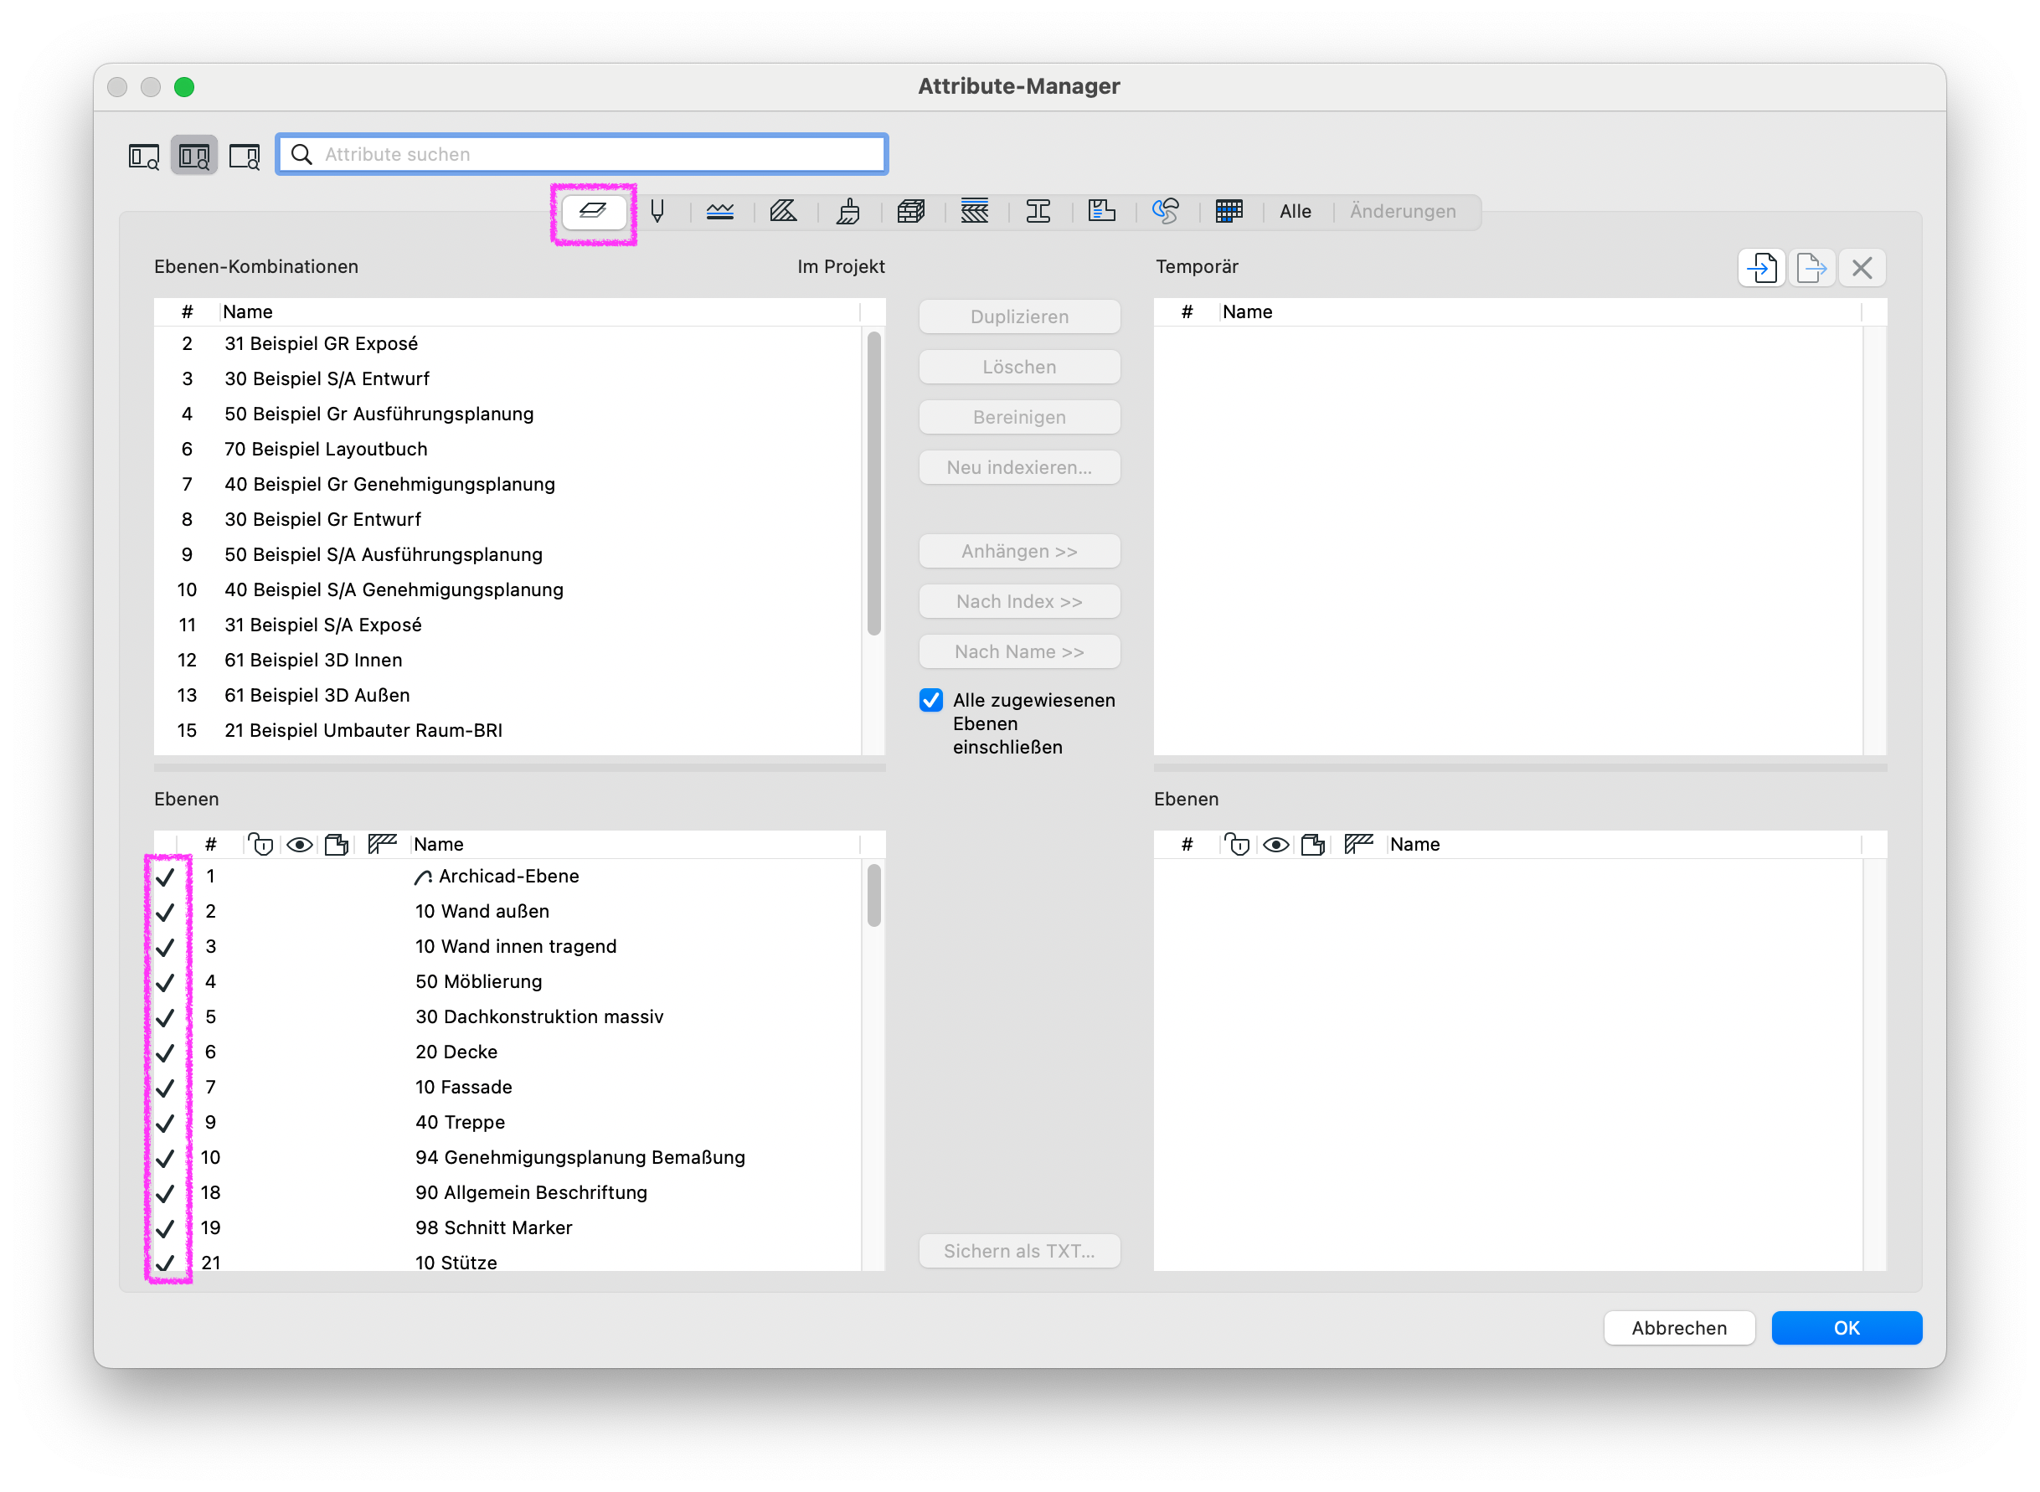The width and height of the screenshot is (2040, 1492).
Task: Click the Anhängen >> button
Action: tap(1019, 551)
